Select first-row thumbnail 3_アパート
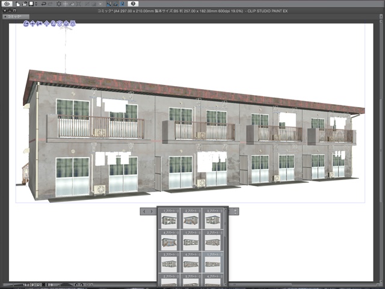Image resolution: width=385 pixels, height=289 pixels. tap(212, 219)
